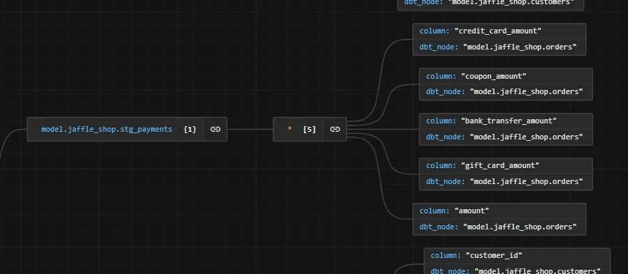Click the column key beside "gift_card_amount"
The image size is (628, 274).
click(441, 165)
